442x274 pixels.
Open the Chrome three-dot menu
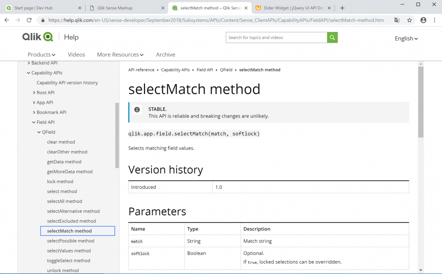[435, 20]
